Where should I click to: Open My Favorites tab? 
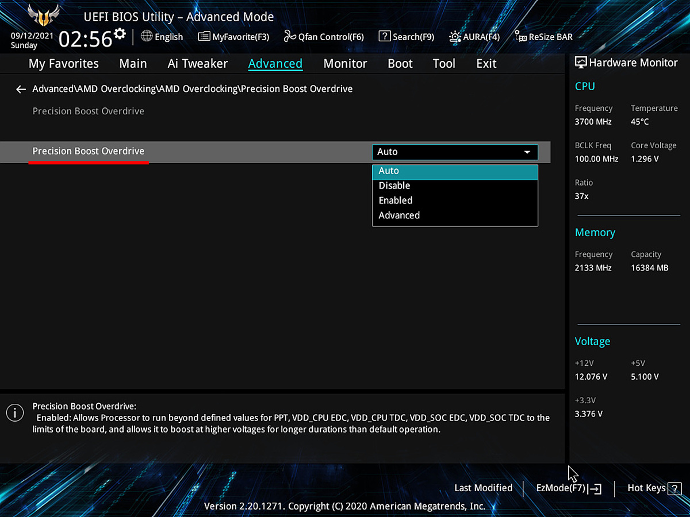click(64, 64)
